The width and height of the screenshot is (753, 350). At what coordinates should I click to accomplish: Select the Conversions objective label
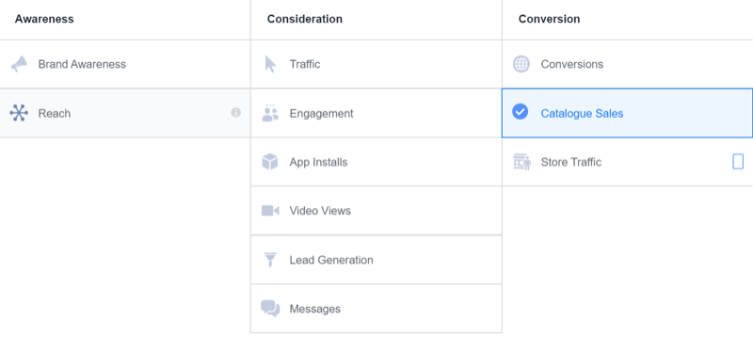[572, 64]
